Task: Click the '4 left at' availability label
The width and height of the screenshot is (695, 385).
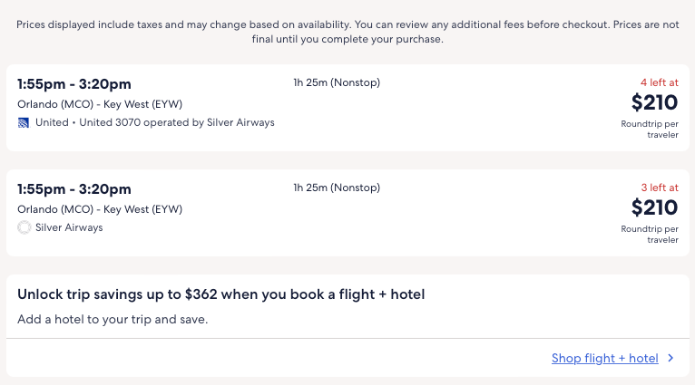Action: (x=659, y=82)
